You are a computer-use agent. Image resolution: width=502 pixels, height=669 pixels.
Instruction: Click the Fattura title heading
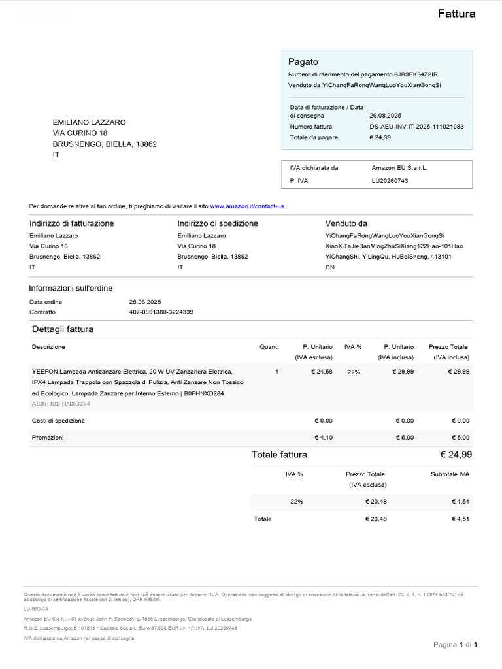click(x=456, y=14)
